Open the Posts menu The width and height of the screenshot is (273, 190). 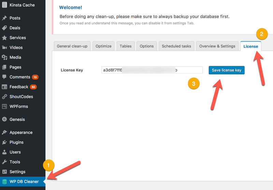click(15, 18)
